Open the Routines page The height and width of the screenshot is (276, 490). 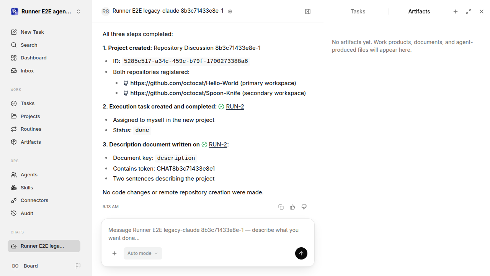(x=44, y=129)
